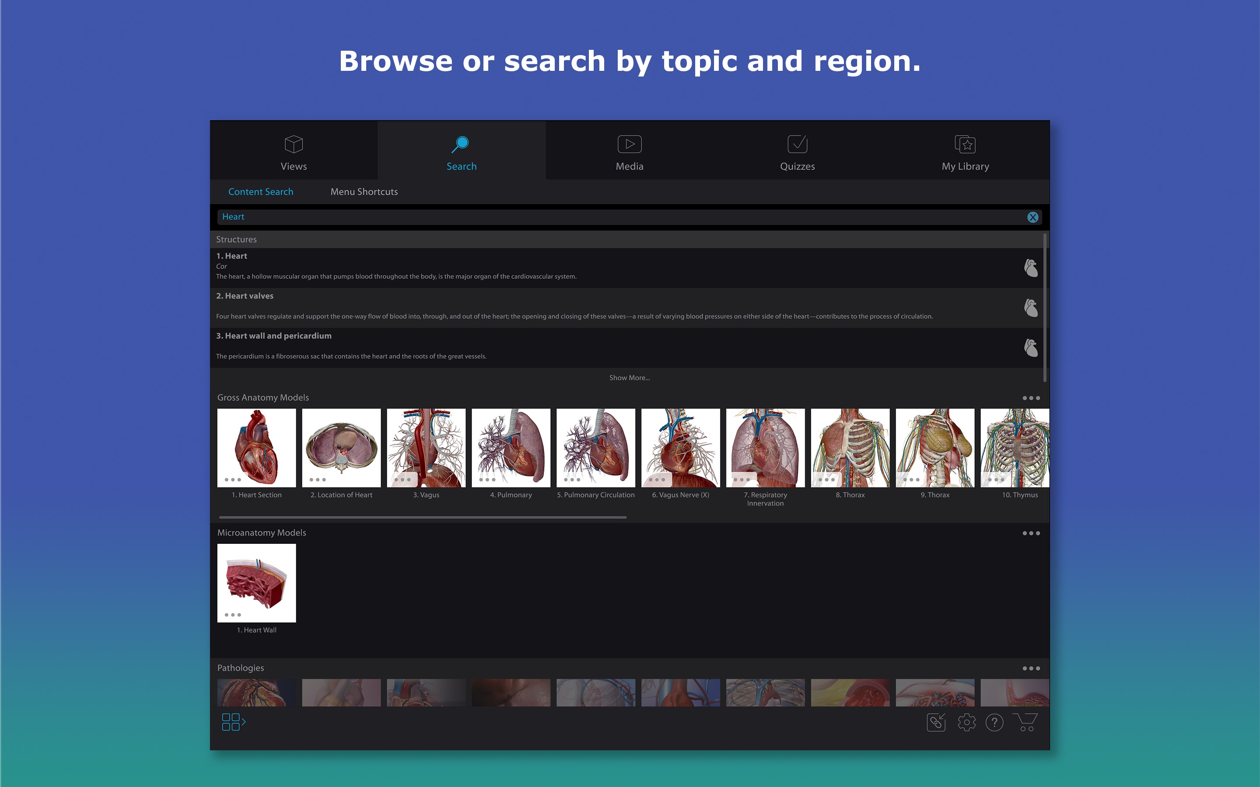The height and width of the screenshot is (787, 1260).
Task: Select the Content Search tab
Action: tap(261, 192)
